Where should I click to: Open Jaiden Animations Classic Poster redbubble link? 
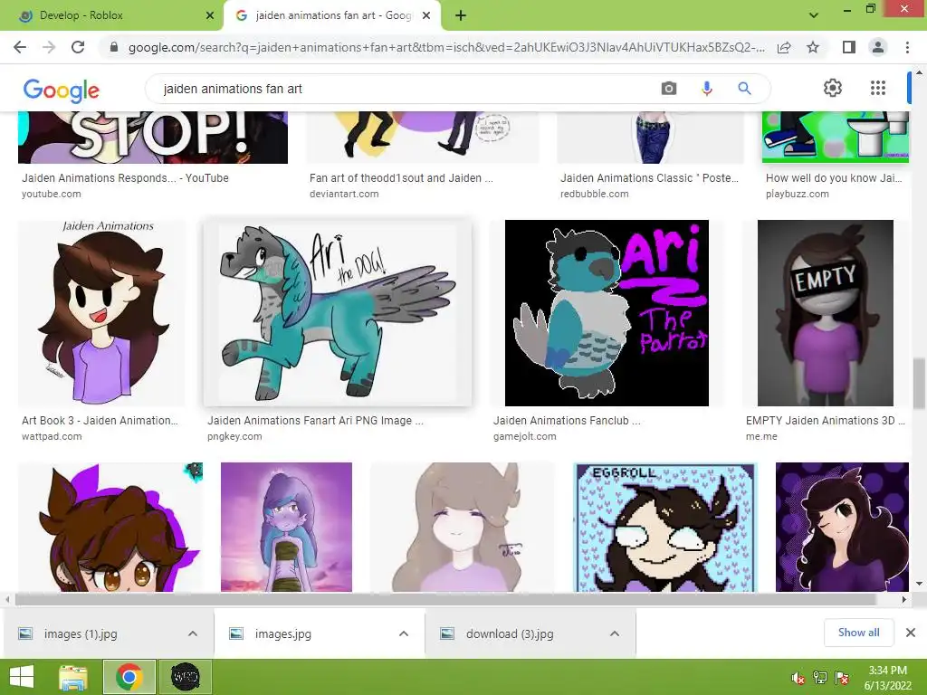(x=649, y=178)
